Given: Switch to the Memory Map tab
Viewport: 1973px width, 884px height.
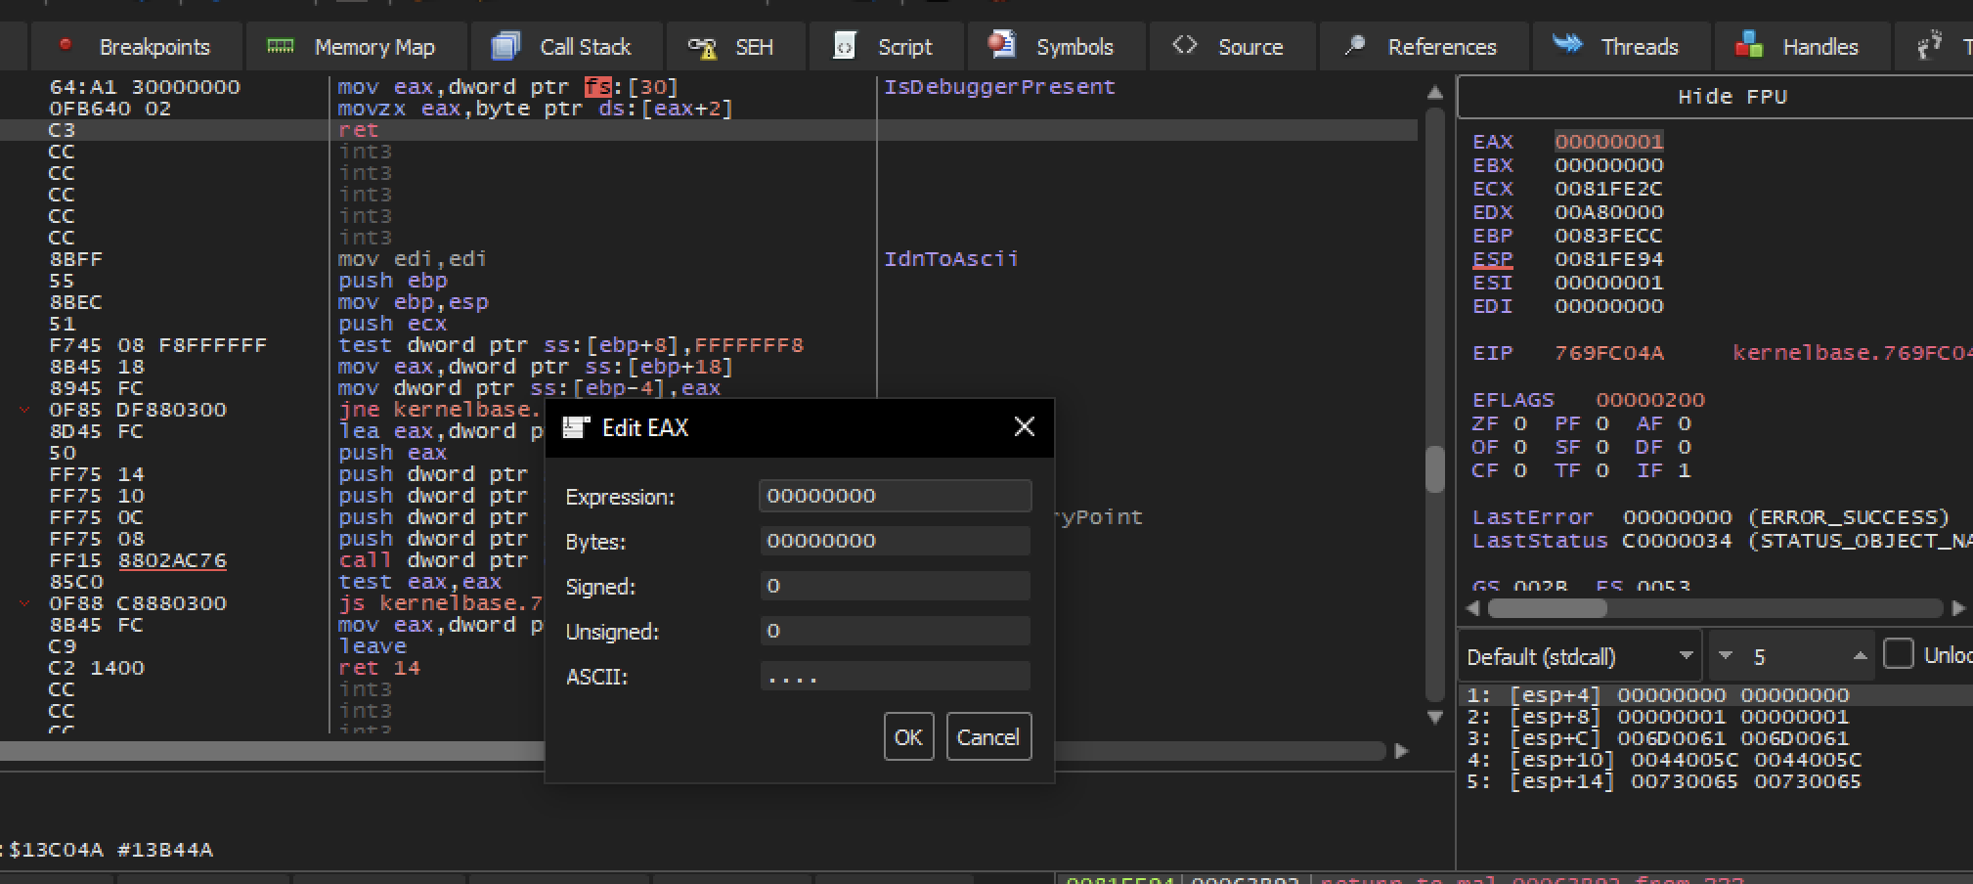Looking at the screenshot, I should pos(354,46).
